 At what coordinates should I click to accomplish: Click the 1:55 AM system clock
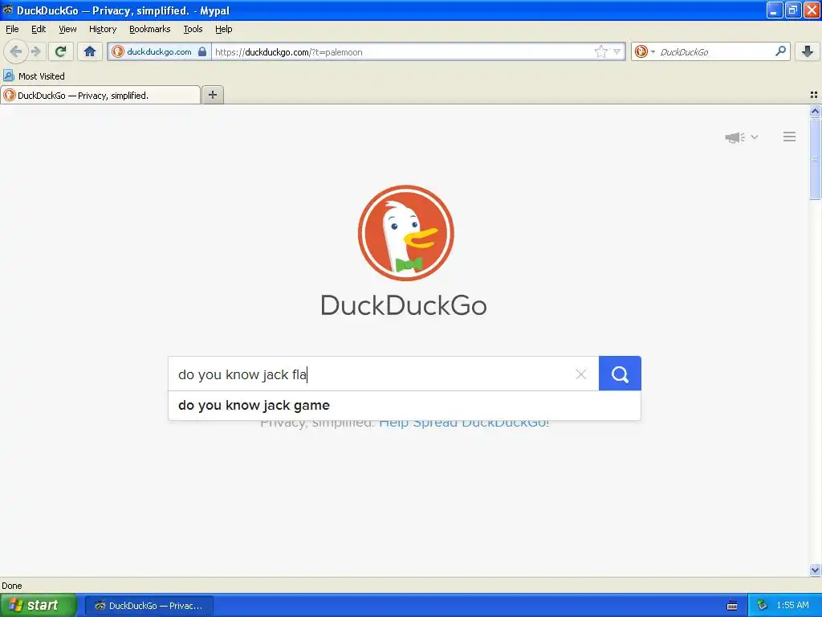792,605
